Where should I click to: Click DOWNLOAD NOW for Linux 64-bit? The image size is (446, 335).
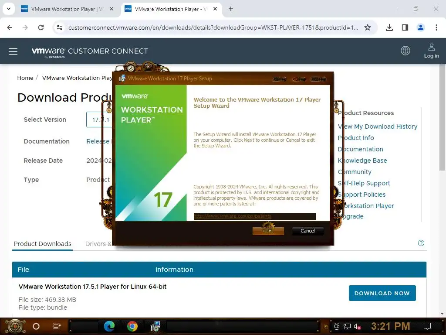[382, 293]
